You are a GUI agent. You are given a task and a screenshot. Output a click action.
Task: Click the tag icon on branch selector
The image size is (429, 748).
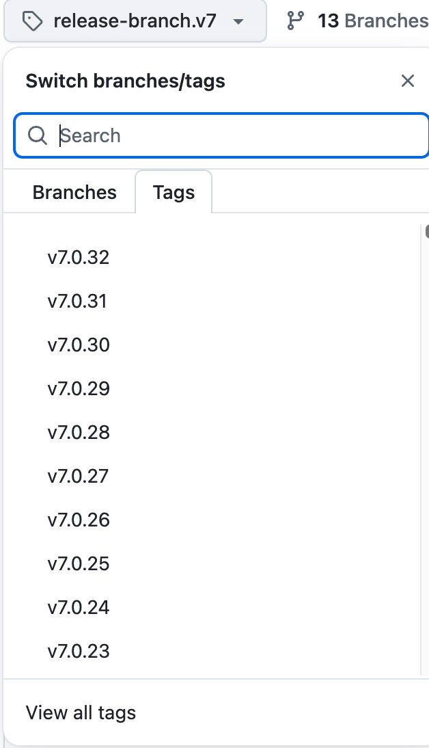coord(32,21)
